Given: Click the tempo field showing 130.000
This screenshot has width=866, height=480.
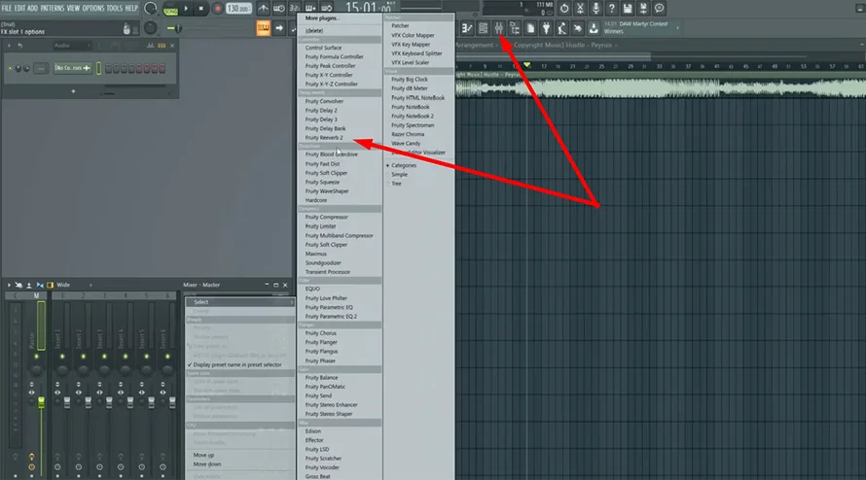Looking at the screenshot, I should click(238, 9).
